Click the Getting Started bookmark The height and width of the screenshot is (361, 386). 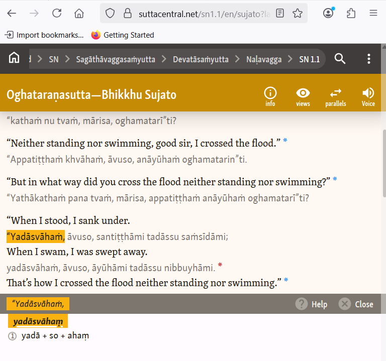(x=123, y=35)
